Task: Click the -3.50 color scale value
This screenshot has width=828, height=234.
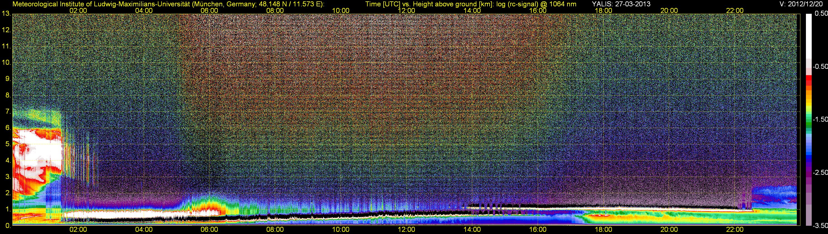Action: coord(820,226)
